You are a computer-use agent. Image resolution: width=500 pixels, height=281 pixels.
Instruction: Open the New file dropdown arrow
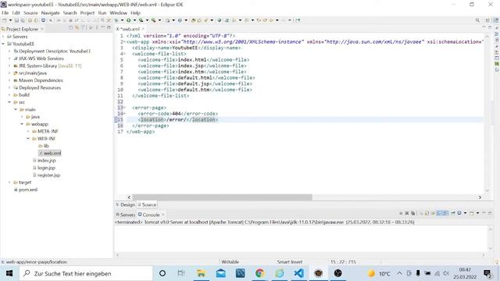10,20
